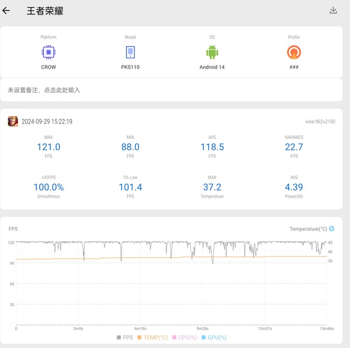The width and height of the screenshot is (350, 348).
Task: Tap the PKS110 model label
Action: [131, 67]
